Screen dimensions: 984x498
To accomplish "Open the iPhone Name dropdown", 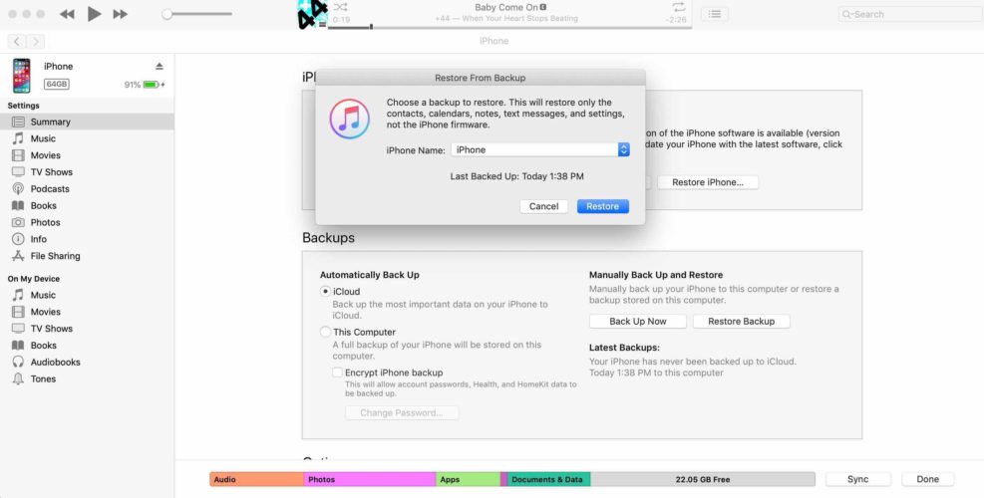I will point(540,150).
